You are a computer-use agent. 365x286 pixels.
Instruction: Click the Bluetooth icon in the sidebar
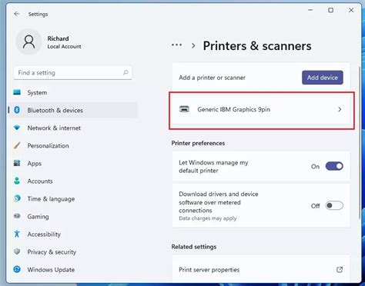tap(17, 110)
